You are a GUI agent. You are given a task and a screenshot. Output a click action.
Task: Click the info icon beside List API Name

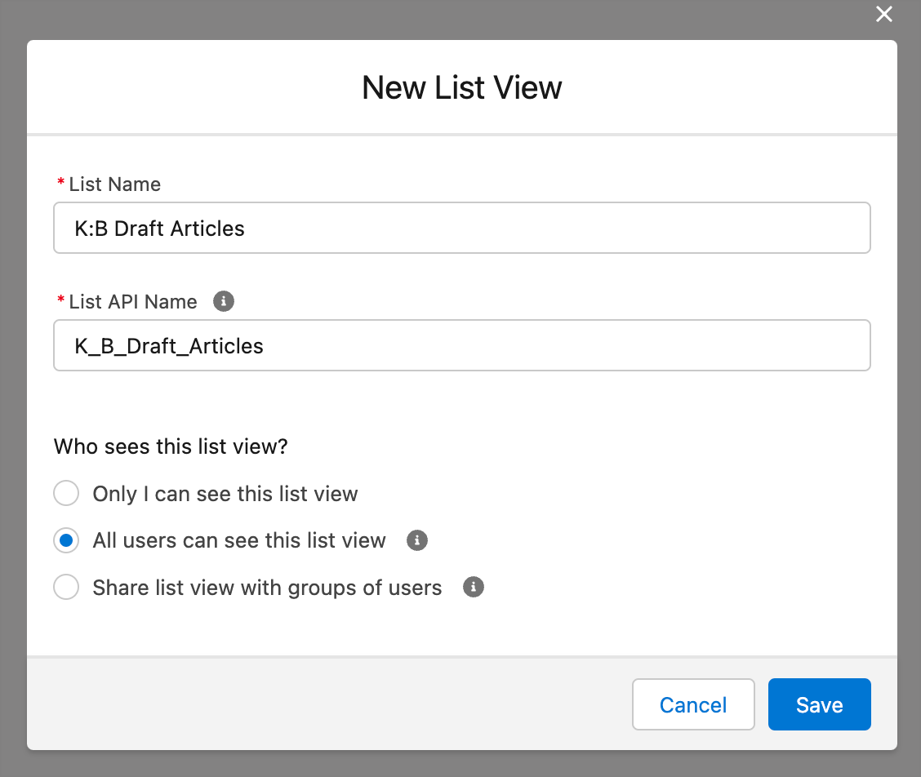[223, 301]
